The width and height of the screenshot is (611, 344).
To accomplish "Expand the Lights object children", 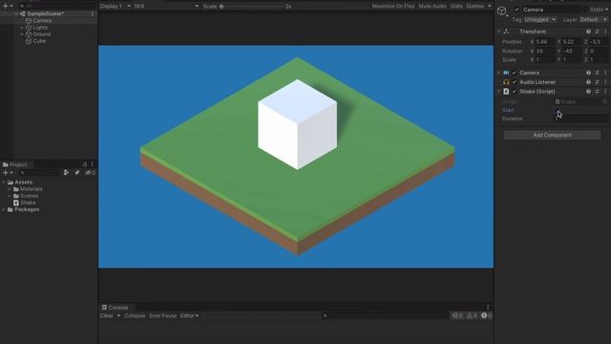I will tap(22, 28).
